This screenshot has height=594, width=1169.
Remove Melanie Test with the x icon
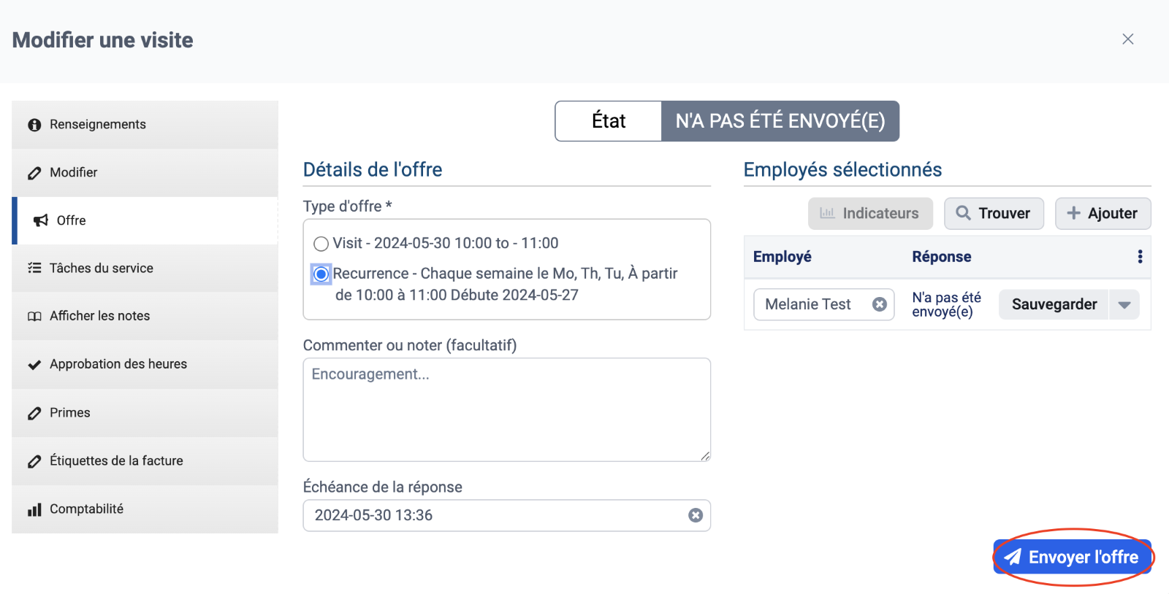[880, 304]
